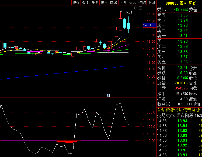
Task: Click the 委比 value -49.95%
Action: [181, 9]
